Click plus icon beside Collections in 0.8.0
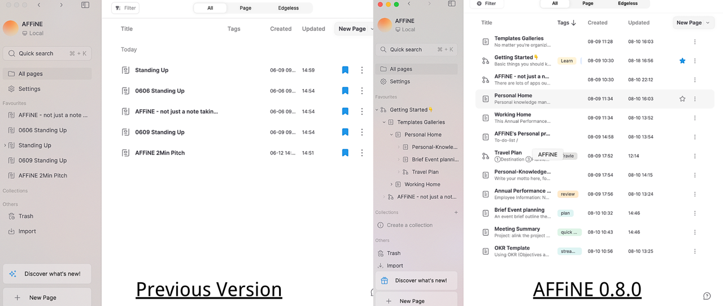 pyautogui.click(x=456, y=212)
